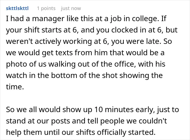Click the "1 points" score label
This screenshot has width=190, height=140.
coord(46,8)
